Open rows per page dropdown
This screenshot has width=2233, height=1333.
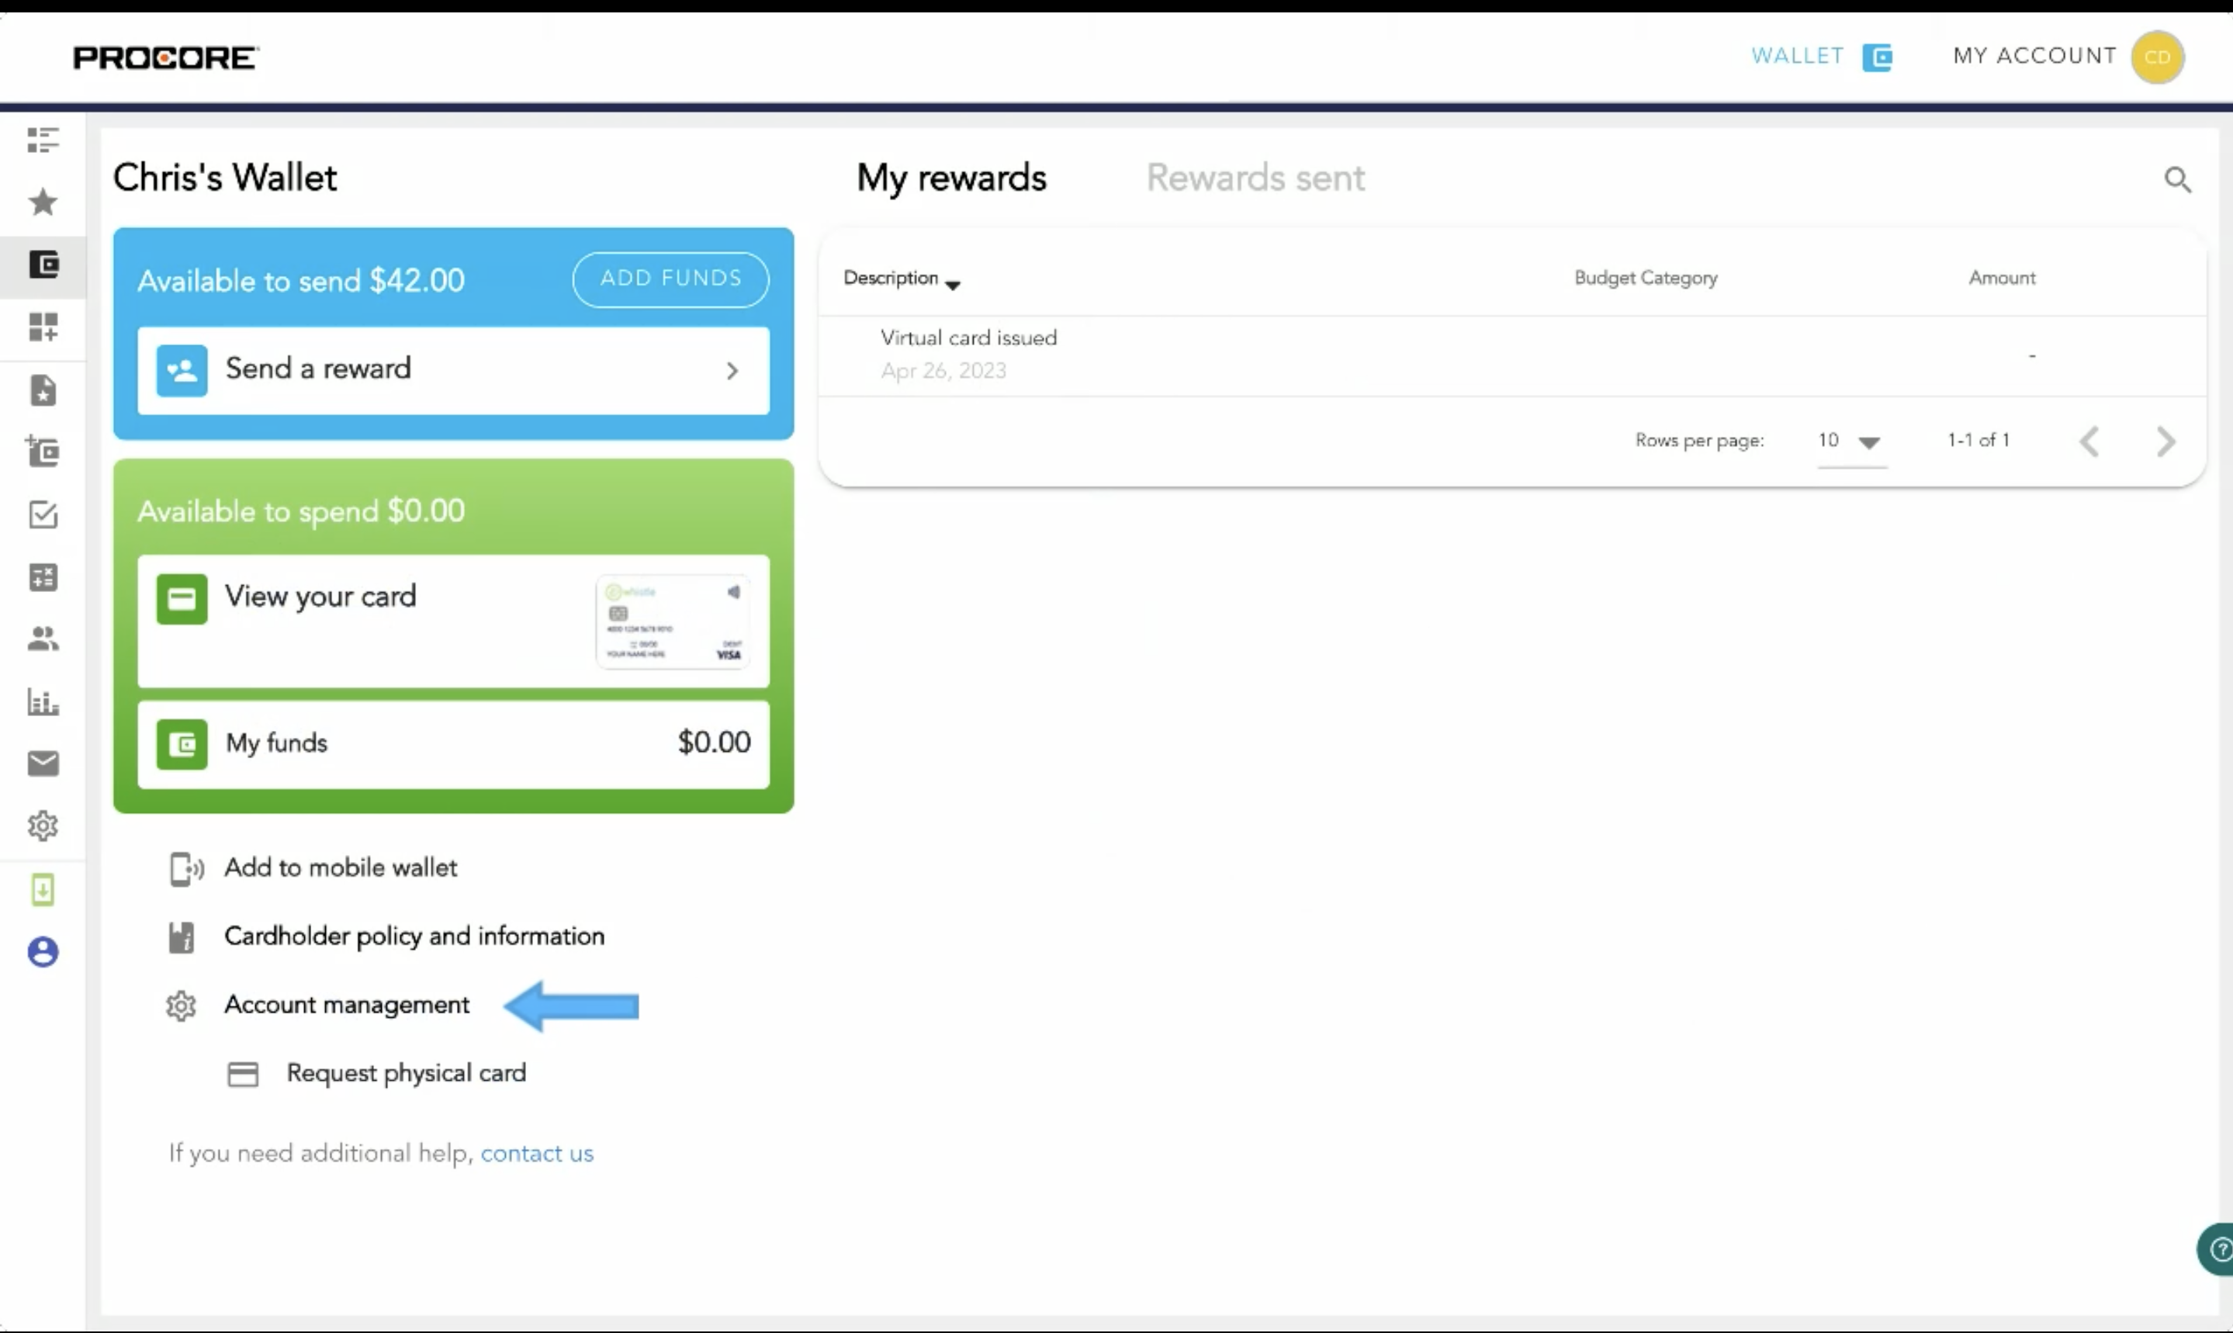(x=1850, y=441)
